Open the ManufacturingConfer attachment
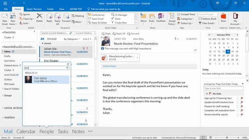This screenshot has width=249, height=140. click(120, 58)
